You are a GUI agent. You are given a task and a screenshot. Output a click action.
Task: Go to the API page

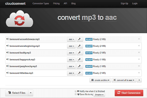coord(65,3)
